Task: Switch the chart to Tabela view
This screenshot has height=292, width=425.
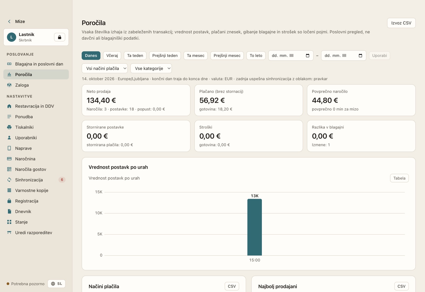Action: point(399,178)
